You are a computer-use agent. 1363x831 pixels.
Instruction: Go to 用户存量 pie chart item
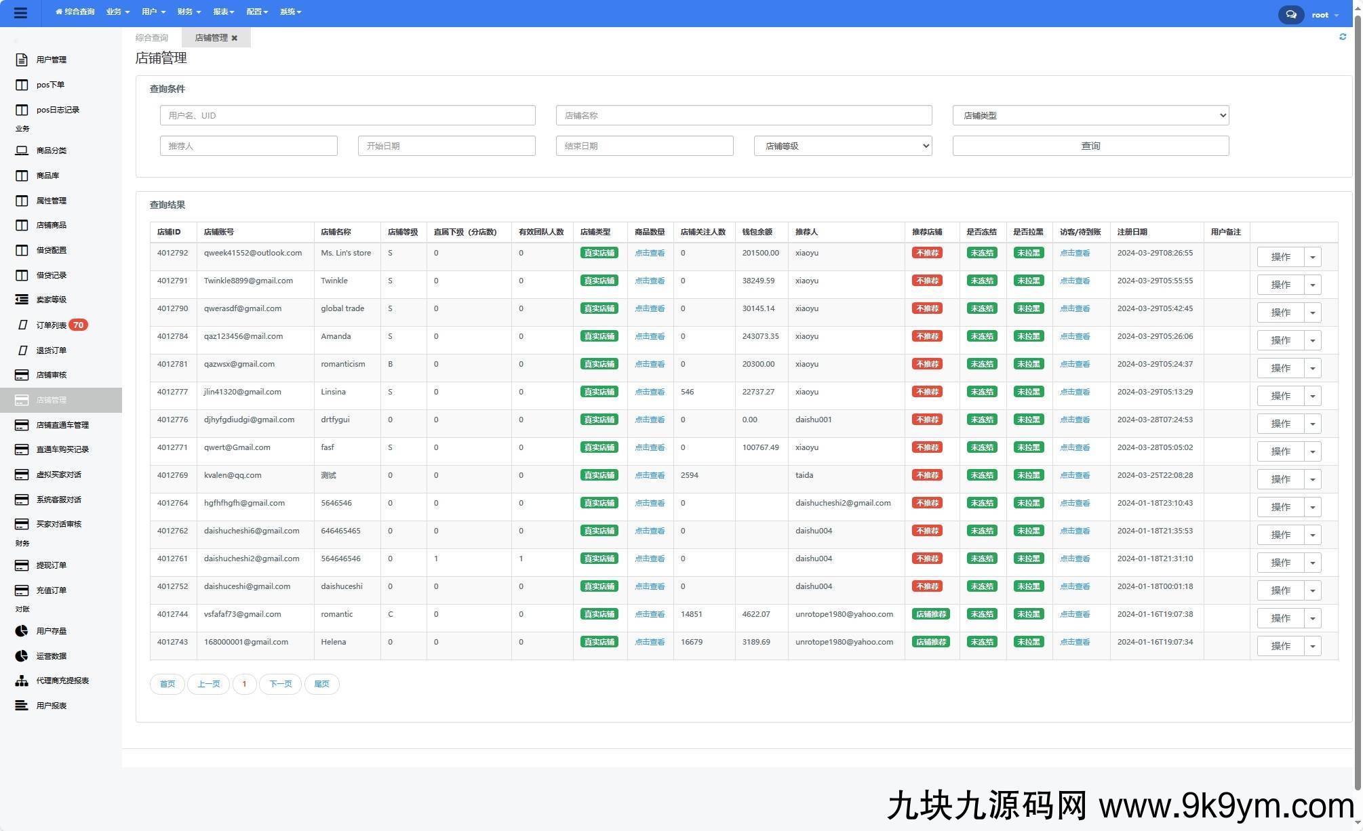pos(51,631)
